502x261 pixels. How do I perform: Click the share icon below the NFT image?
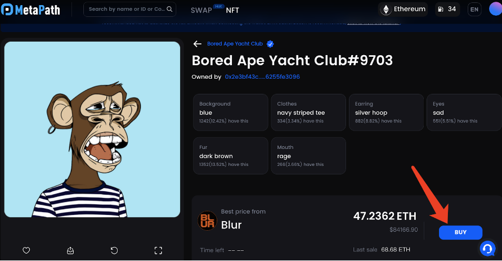click(70, 250)
